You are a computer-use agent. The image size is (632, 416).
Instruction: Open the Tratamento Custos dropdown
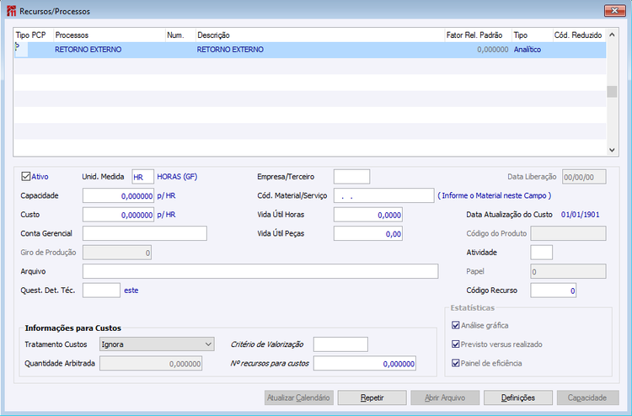point(157,344)
